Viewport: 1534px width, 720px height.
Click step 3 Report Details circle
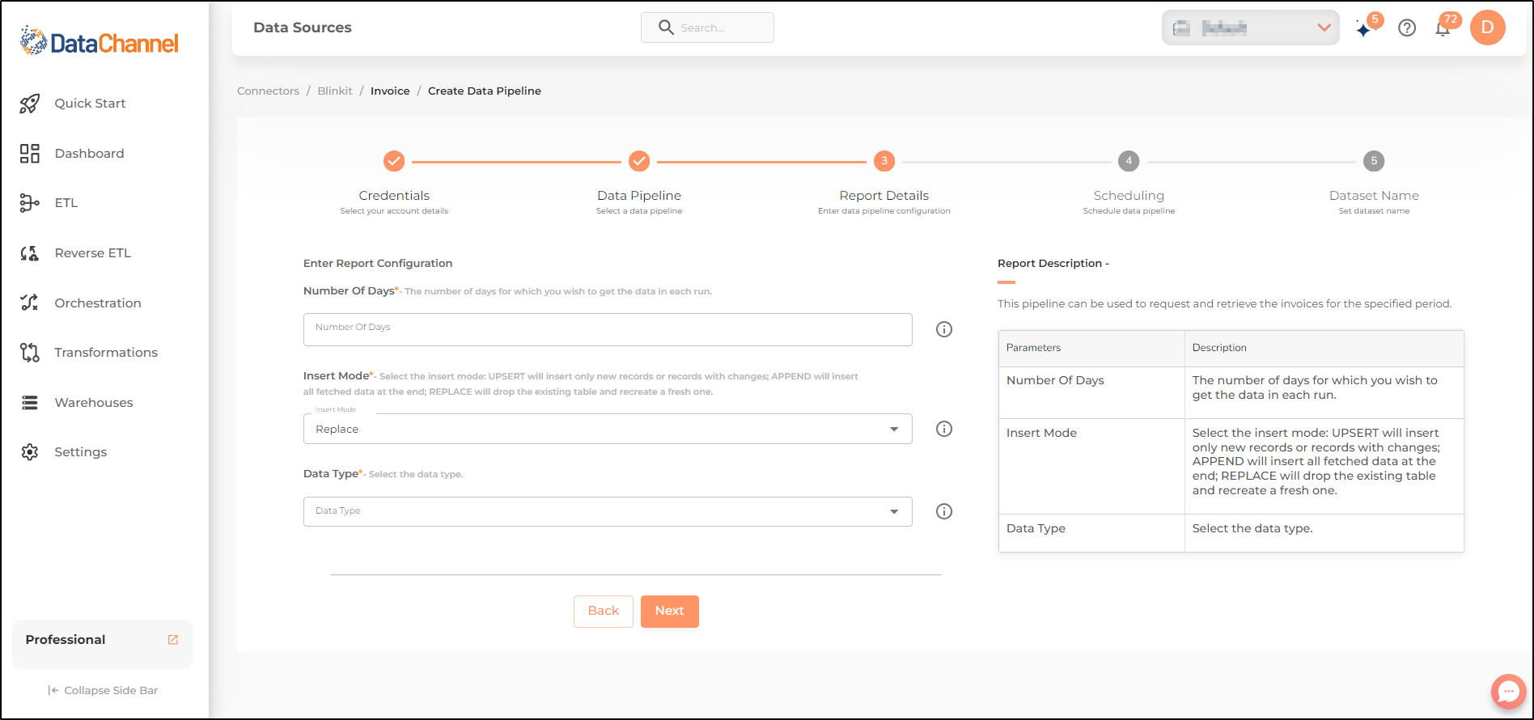(x=884, y=161)
